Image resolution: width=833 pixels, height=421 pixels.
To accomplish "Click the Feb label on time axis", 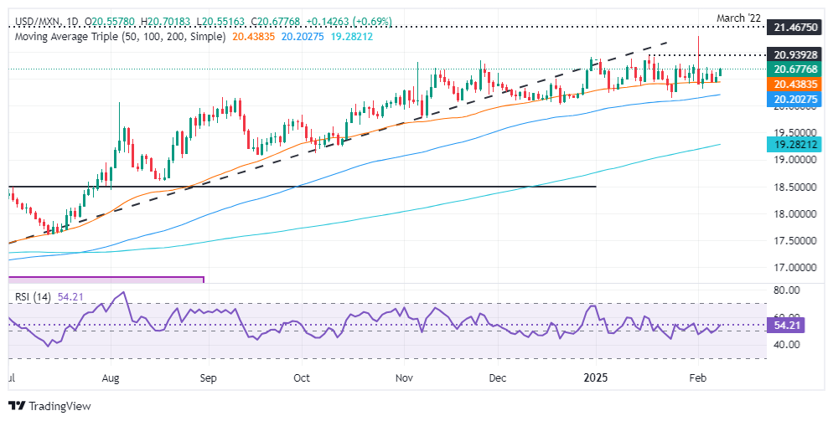I will [x=697, y=378].
